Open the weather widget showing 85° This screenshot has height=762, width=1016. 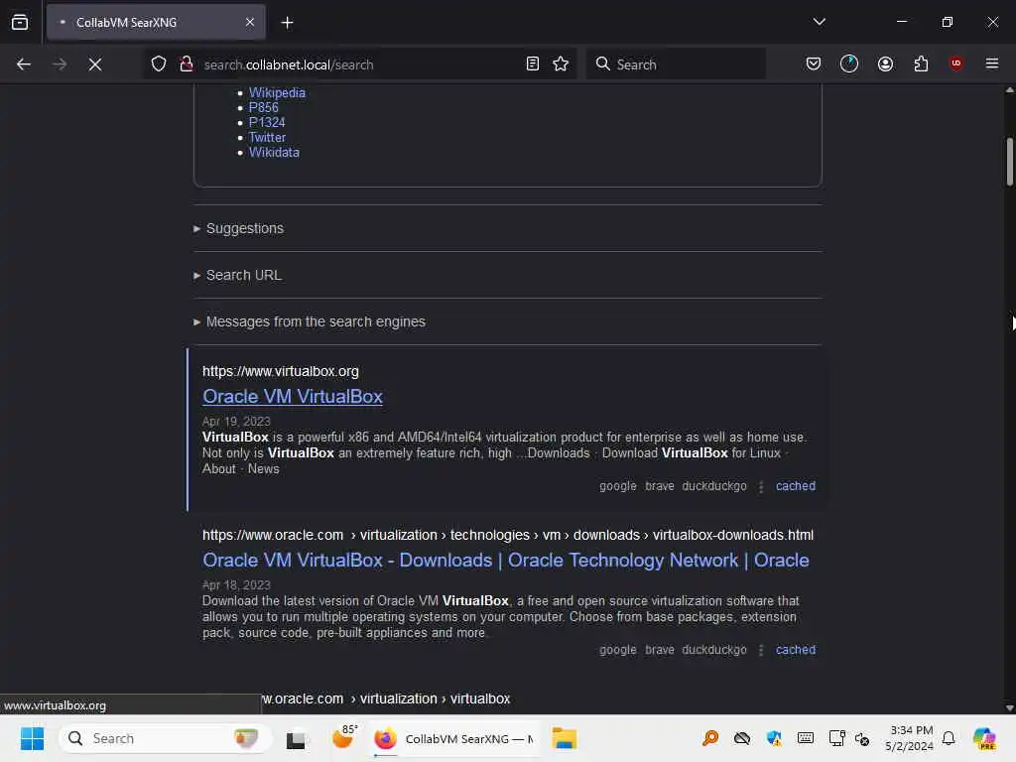tap(344, 738)
